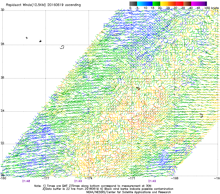Click the "10" legend scale label

(145, 8)
